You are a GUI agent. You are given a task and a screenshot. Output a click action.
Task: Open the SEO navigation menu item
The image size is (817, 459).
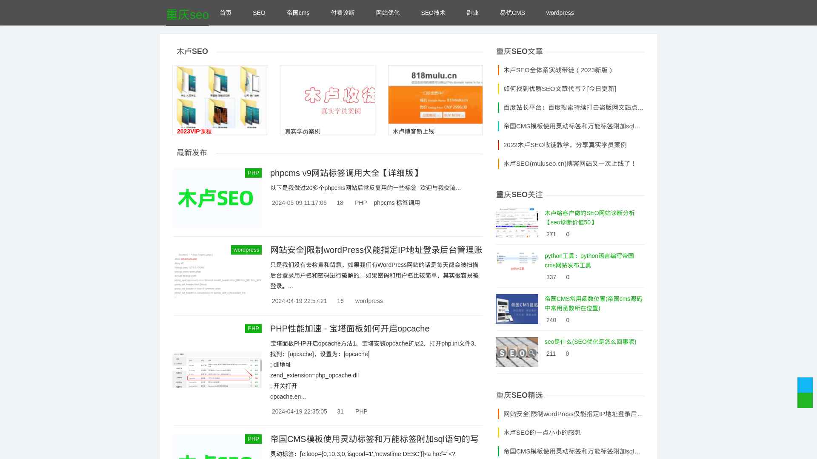(x=259, y=12)
